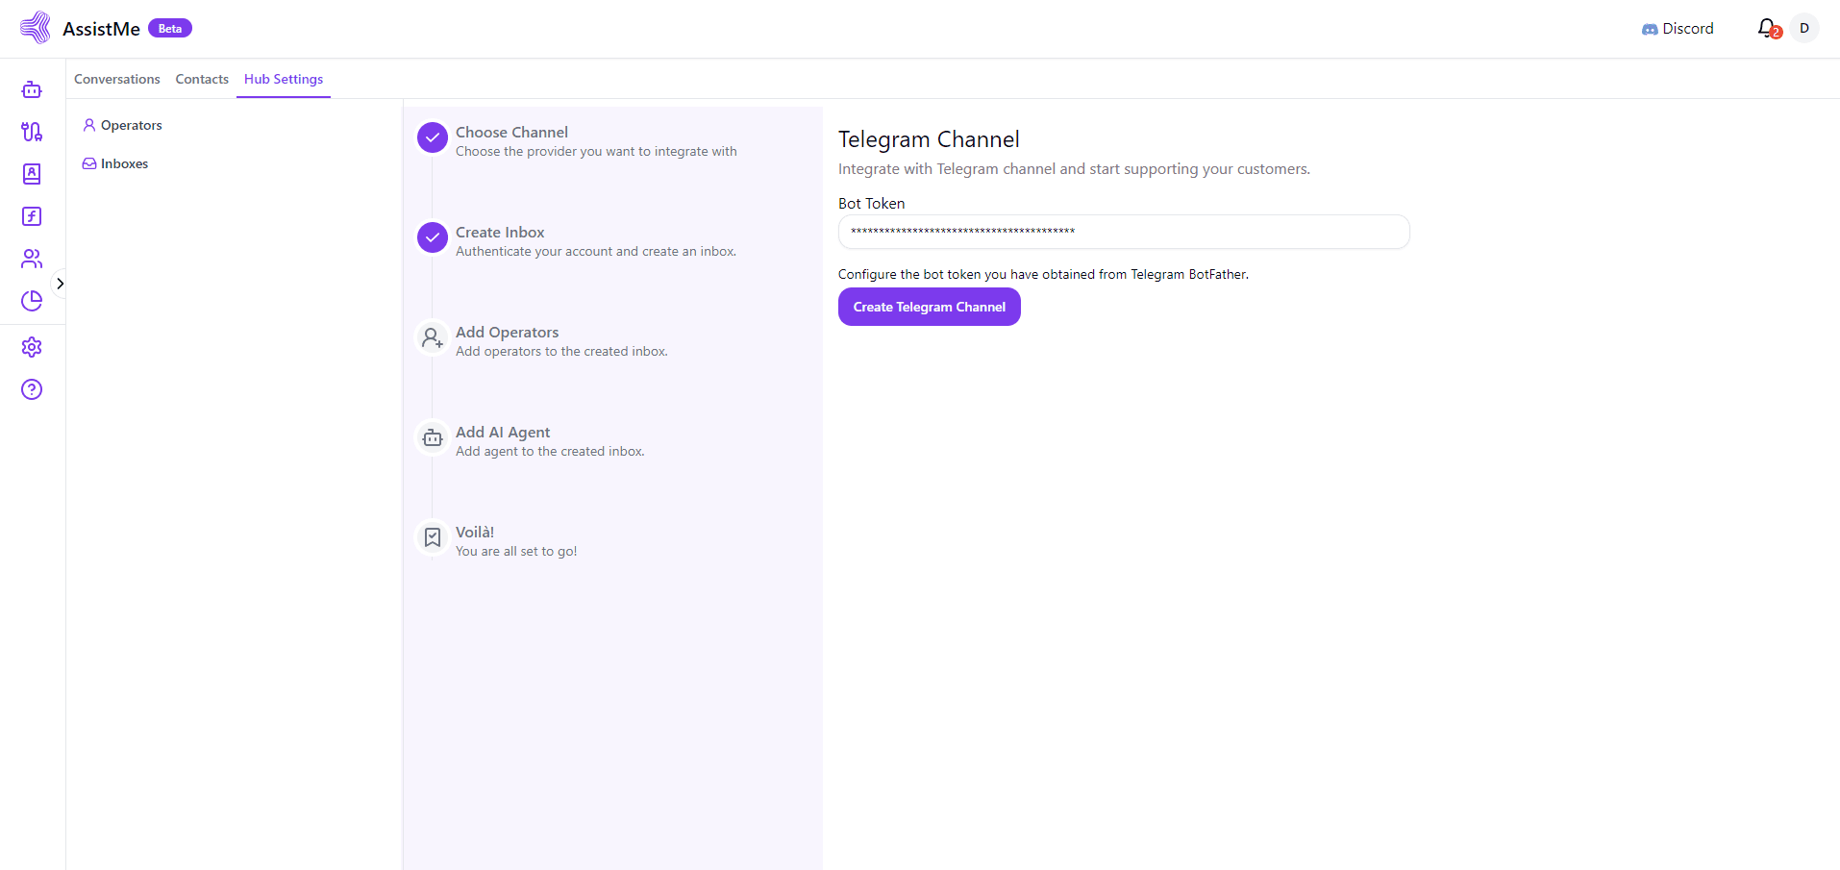Open the flows icon in left sidebar

tap(32, 132)
